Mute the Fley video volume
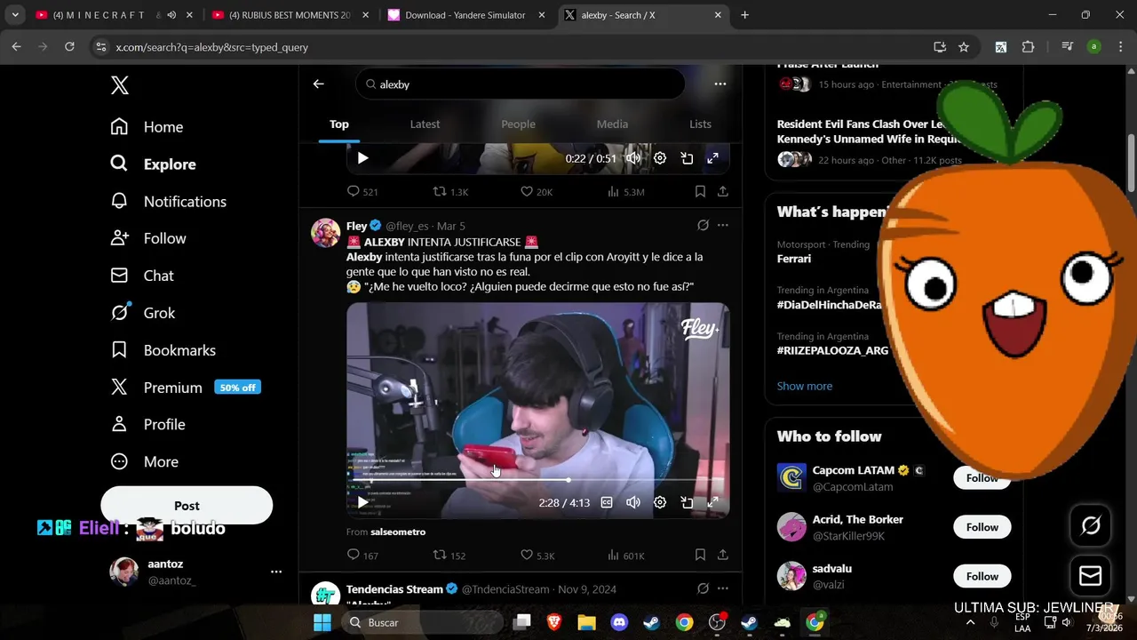Image resolution: width=1137 pixels, height=640 pixels. (x=633, y=502)
